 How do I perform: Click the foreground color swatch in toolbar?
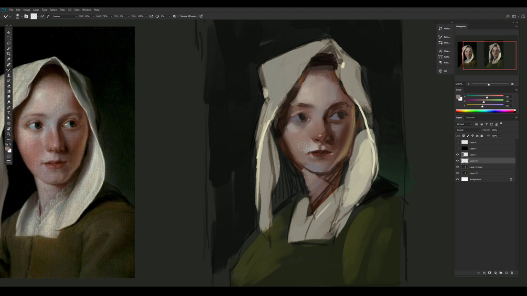point(7,149)
